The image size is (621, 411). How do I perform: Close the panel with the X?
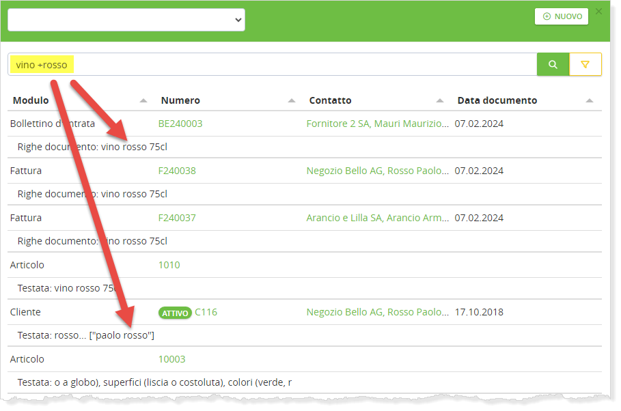(x=599, y=11)
